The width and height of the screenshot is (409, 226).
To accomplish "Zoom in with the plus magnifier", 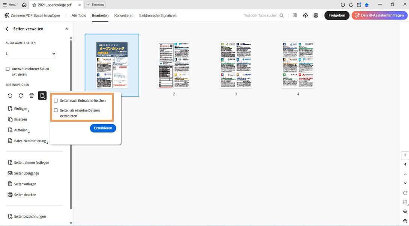I will pyautogui.click(x=405, y=212).
